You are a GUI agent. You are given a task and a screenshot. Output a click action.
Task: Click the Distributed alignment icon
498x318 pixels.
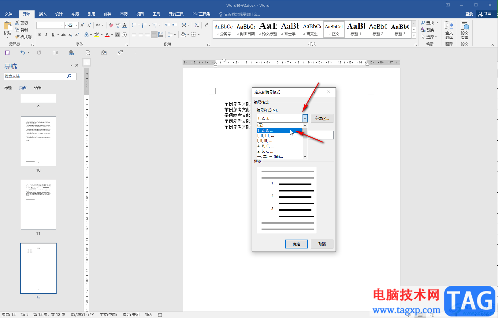point(161,35)
